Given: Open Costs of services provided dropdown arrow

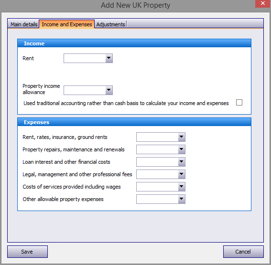Looking at the screenshot, I should [182, 187].
